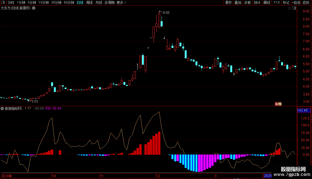Select the 1分钟 period tab
Image resolution: width=312 pixels, height=179 pixels.
tap(21, 2)
